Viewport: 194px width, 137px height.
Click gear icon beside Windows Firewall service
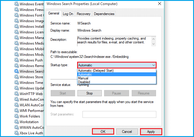pyautogui.click(x=16, y=9)
